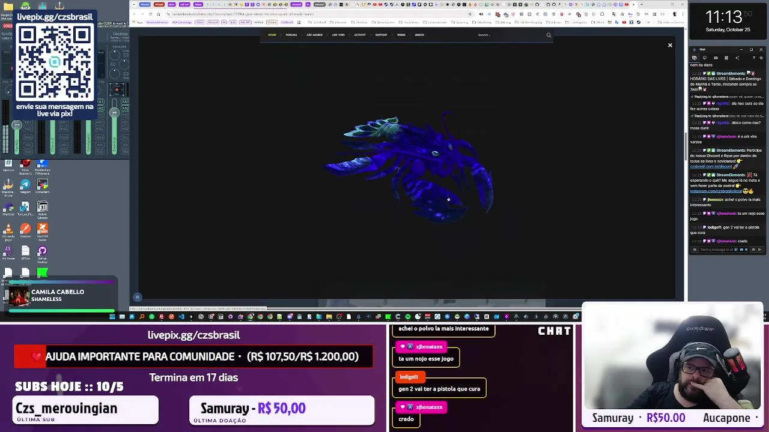Click the blue lobster creature image
This screenshot has width=769, height=432.
(410, 168)
